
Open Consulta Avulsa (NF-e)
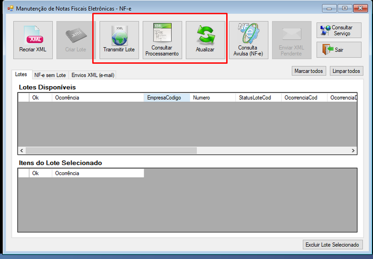point(249,40)
